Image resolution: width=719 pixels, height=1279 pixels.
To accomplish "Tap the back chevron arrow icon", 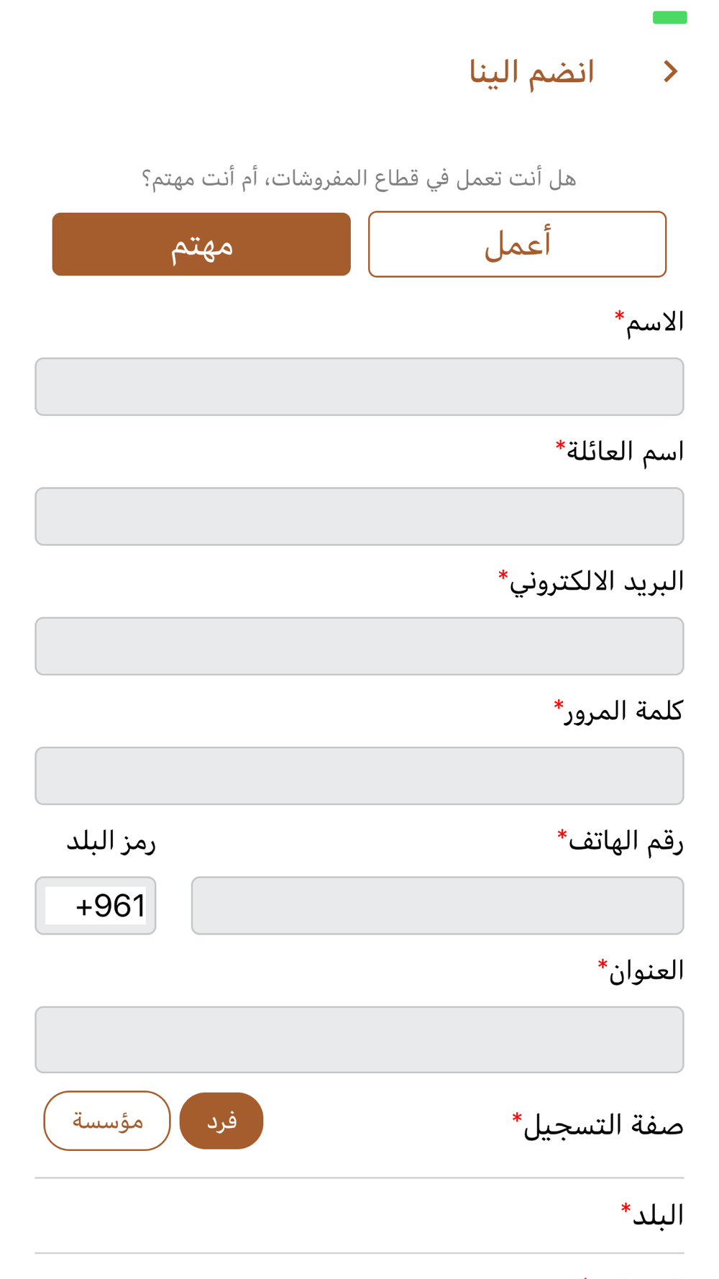I will click(x=670, y=71).
